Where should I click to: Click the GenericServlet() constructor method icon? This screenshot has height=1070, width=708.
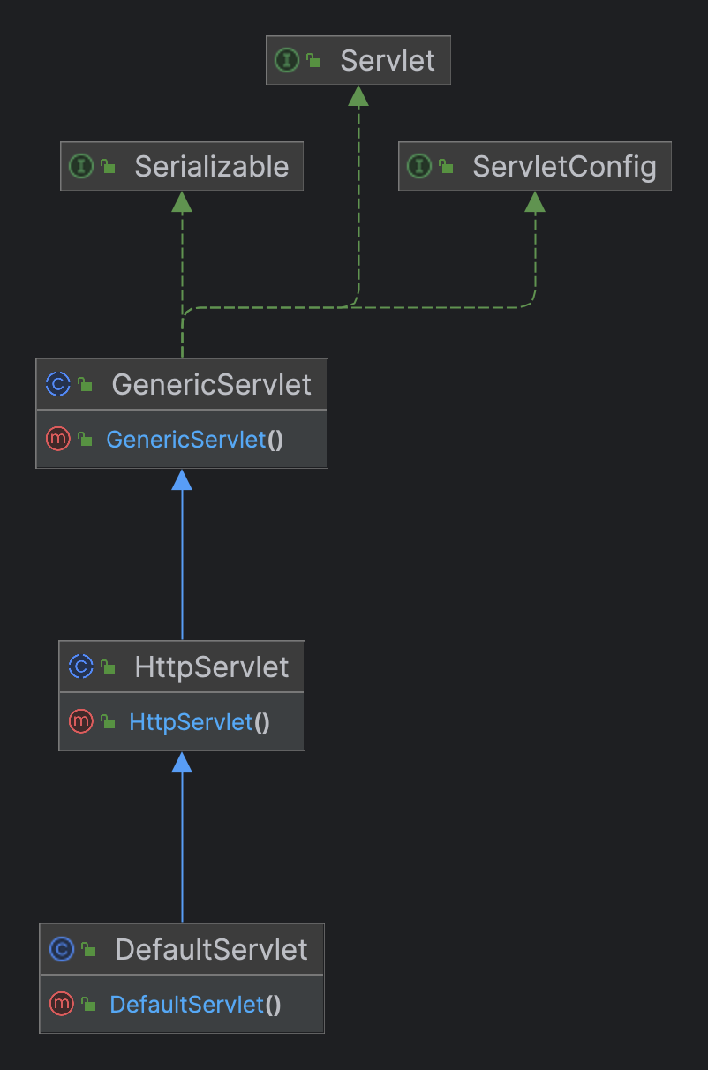pyautogui.click(x=57, y=439)
